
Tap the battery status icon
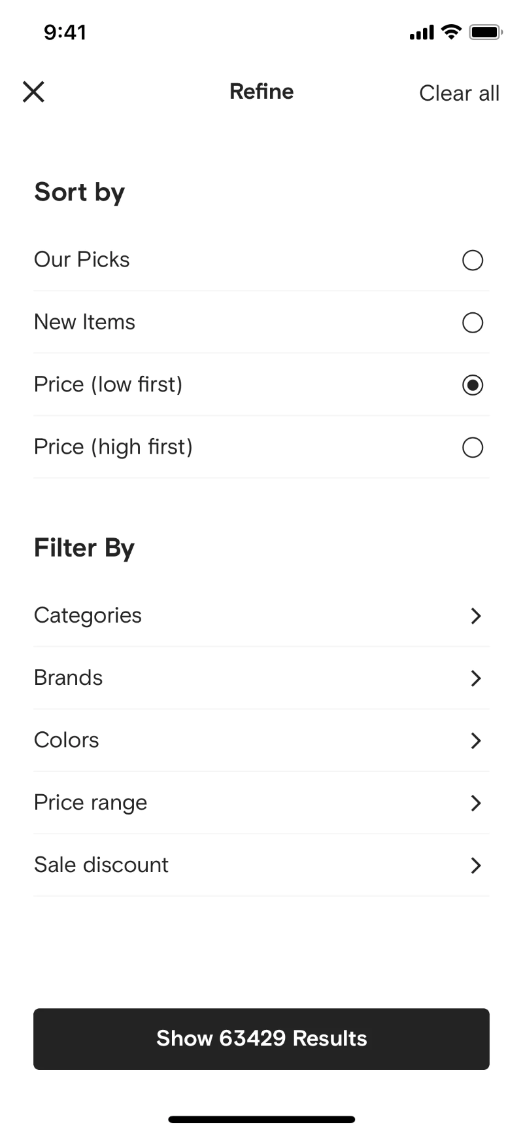click(485, 31)
